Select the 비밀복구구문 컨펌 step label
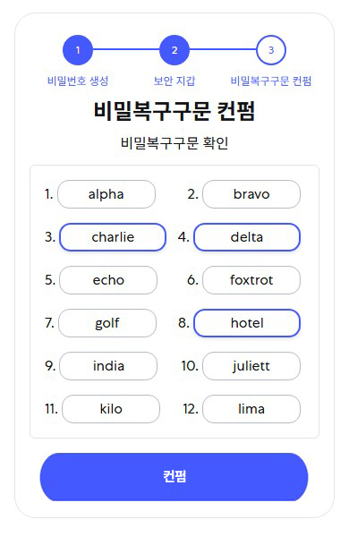 (x=271, y=81)
